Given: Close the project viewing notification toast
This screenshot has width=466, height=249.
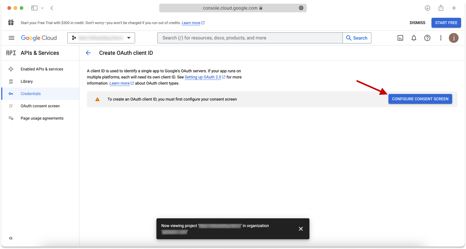Looking at the screenshot, I should 301,229.
